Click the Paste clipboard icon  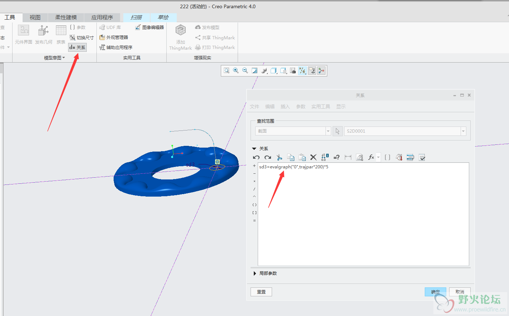click(x=302, y=157)
